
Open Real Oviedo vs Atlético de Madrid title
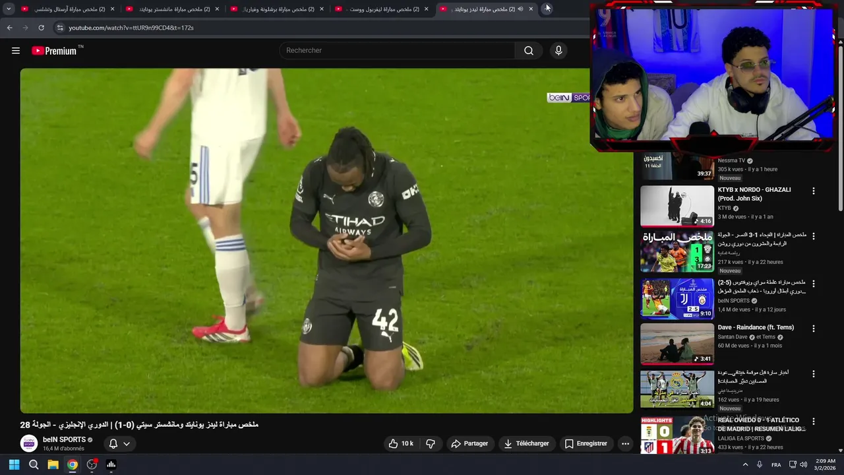tap(762, 424)
